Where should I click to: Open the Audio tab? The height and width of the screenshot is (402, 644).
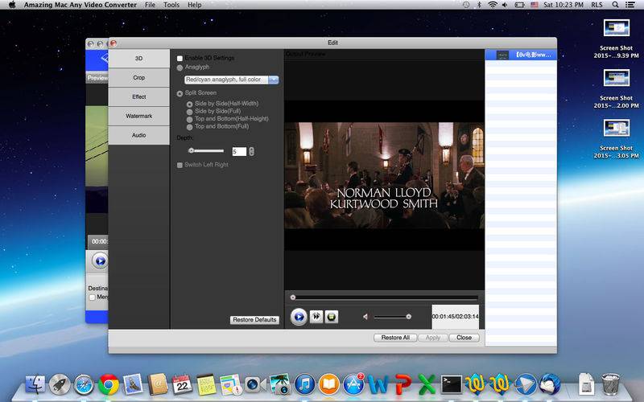point(138,135)
